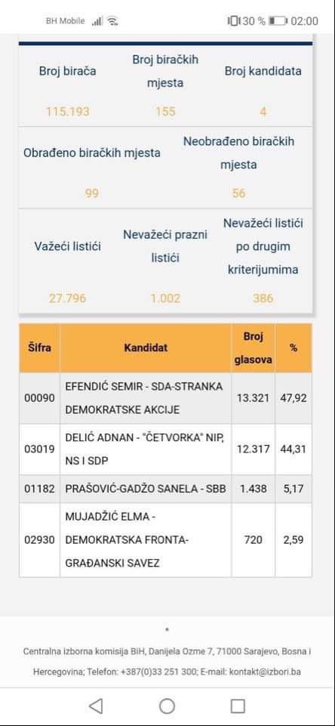Viewport: 335px width, 726px height.
Task: Click the Kandidat column header
Action: pyautogui.click(x=146, y=348)
